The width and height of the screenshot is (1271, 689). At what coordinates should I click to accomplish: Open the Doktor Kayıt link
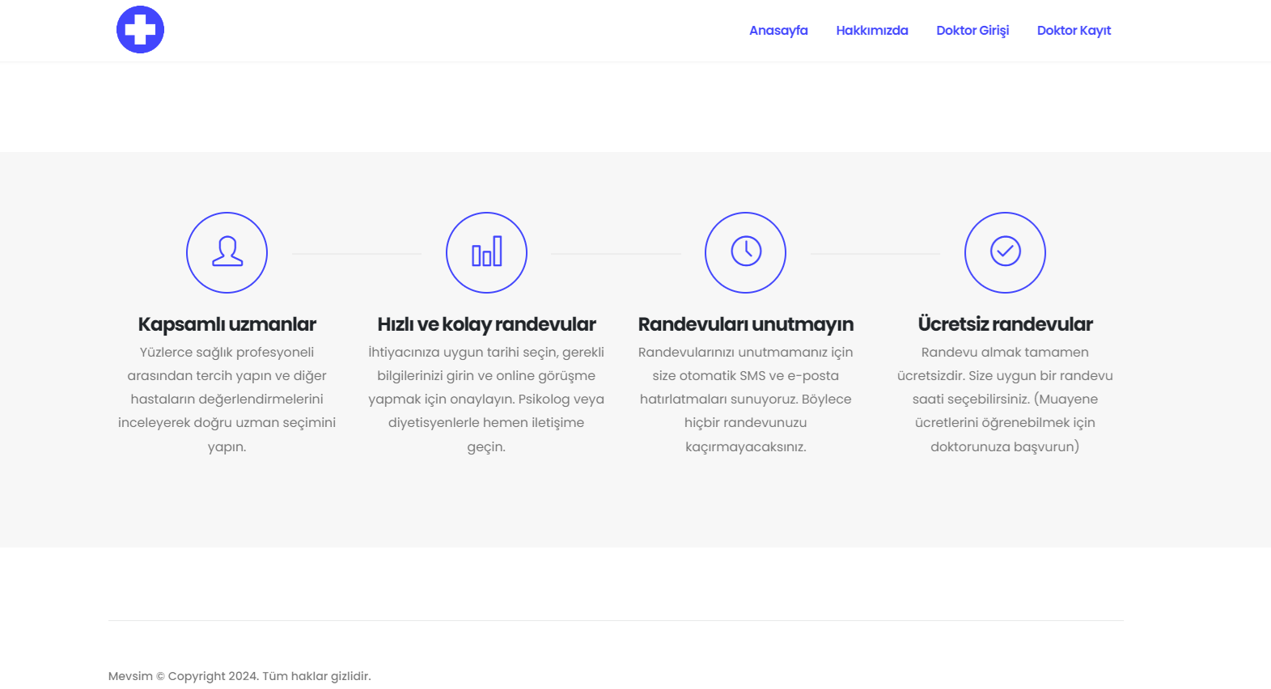click(1074, 31)
